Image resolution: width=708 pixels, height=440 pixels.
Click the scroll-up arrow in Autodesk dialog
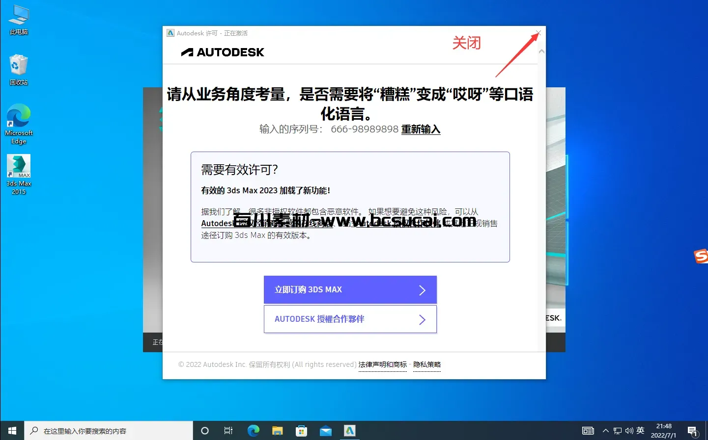541,51
